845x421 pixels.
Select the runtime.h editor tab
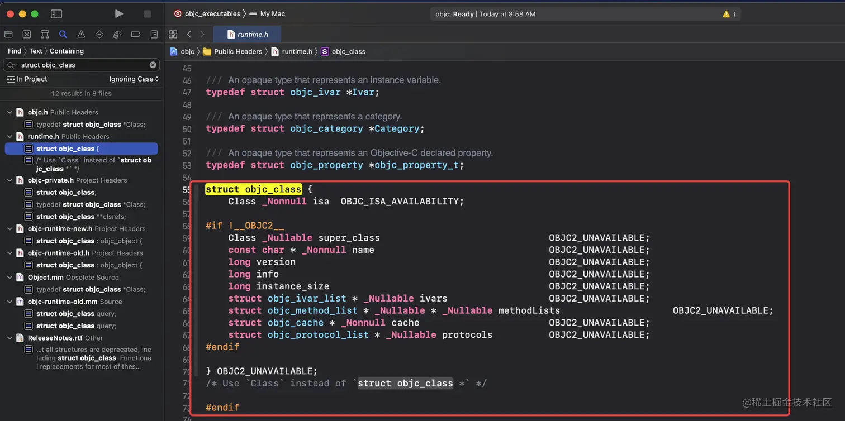point(248,34)
